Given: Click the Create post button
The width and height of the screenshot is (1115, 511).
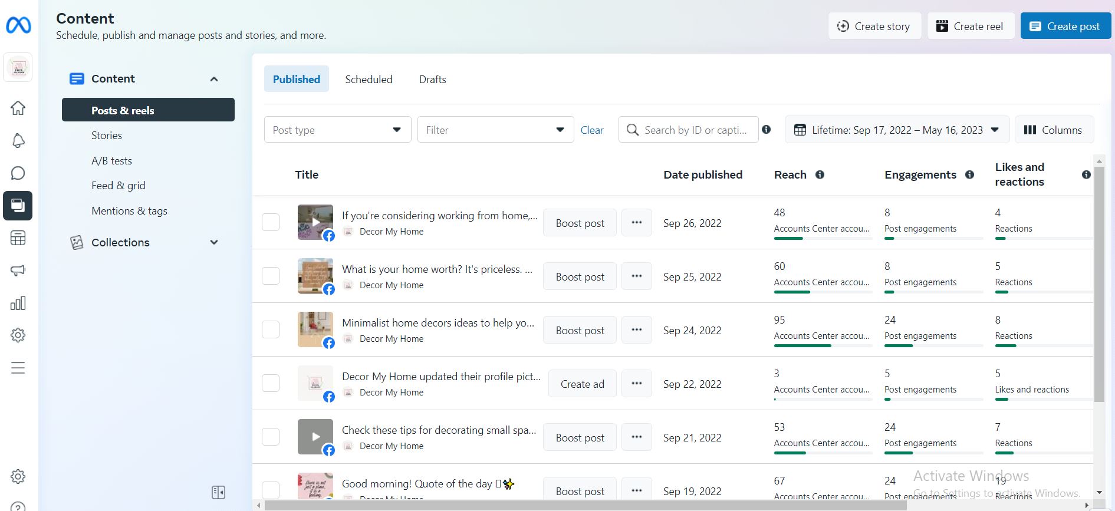Looking at the screenshot, I should [x=1065, y=26].
